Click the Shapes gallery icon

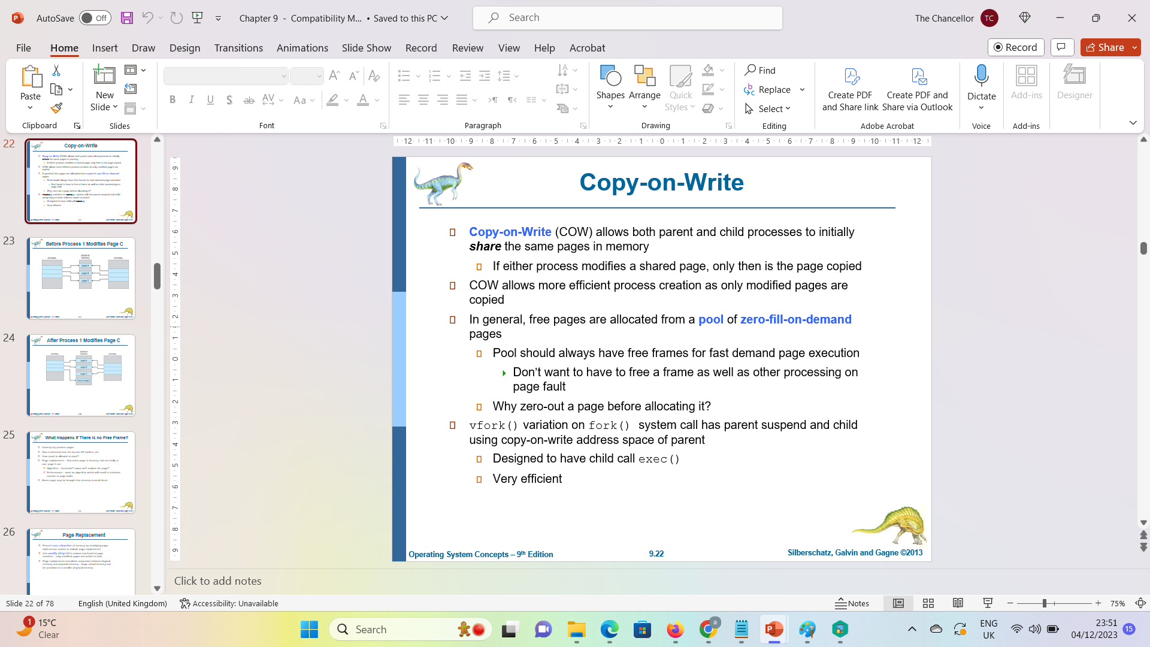(x=610, y=78)
